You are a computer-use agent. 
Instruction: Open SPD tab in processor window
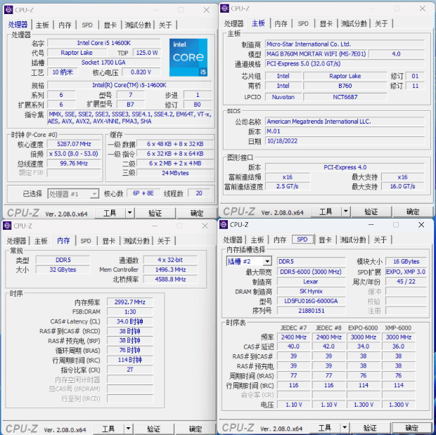coord(87,25)
